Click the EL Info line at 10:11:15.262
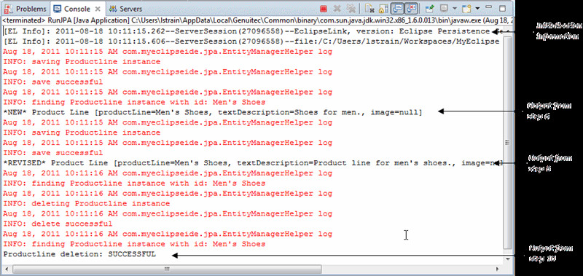 [x=253, y=31]
